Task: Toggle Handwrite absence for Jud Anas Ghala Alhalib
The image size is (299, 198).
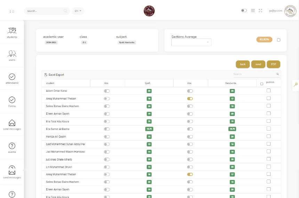Action: (x=190, y=159)
